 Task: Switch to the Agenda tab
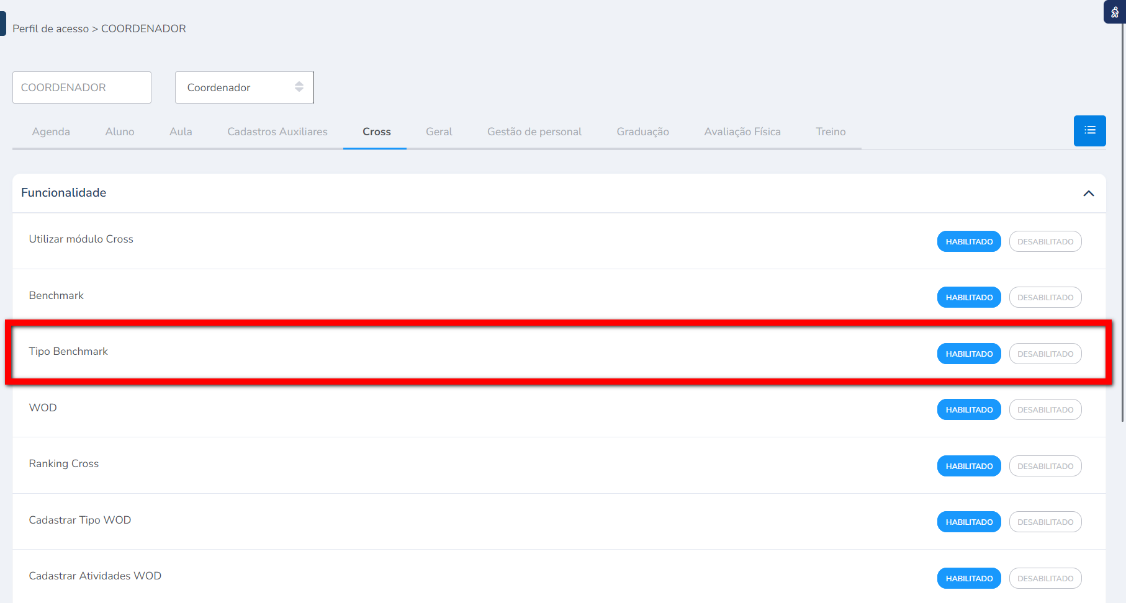click(51, 132)
